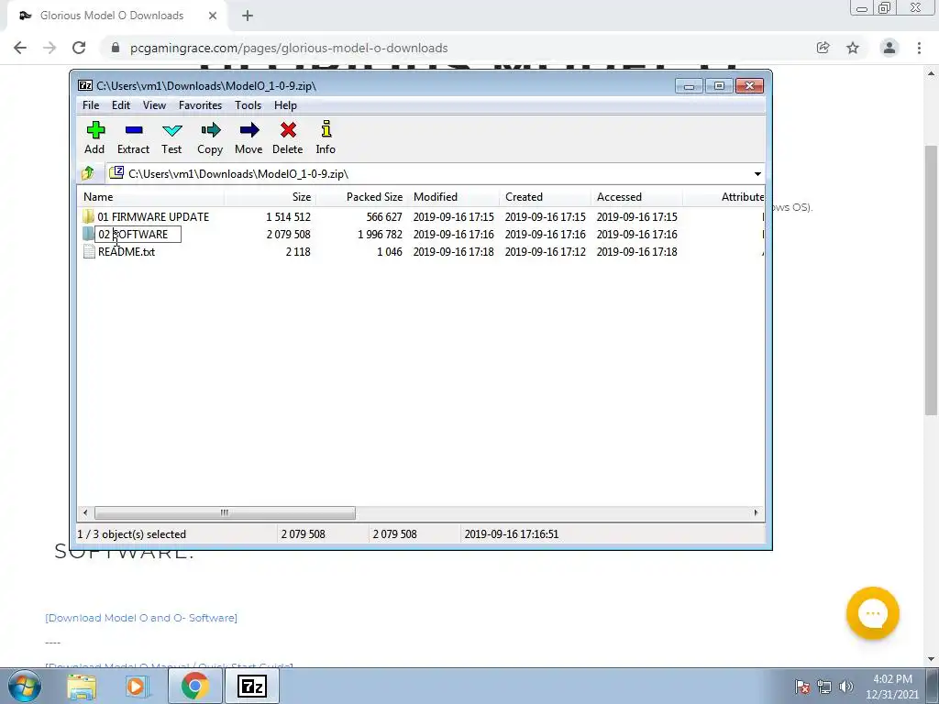This screenshot has width=939, height=704.
Task: Launch Windows Media Player from the taskbar
Action: [x=138, y=686]
